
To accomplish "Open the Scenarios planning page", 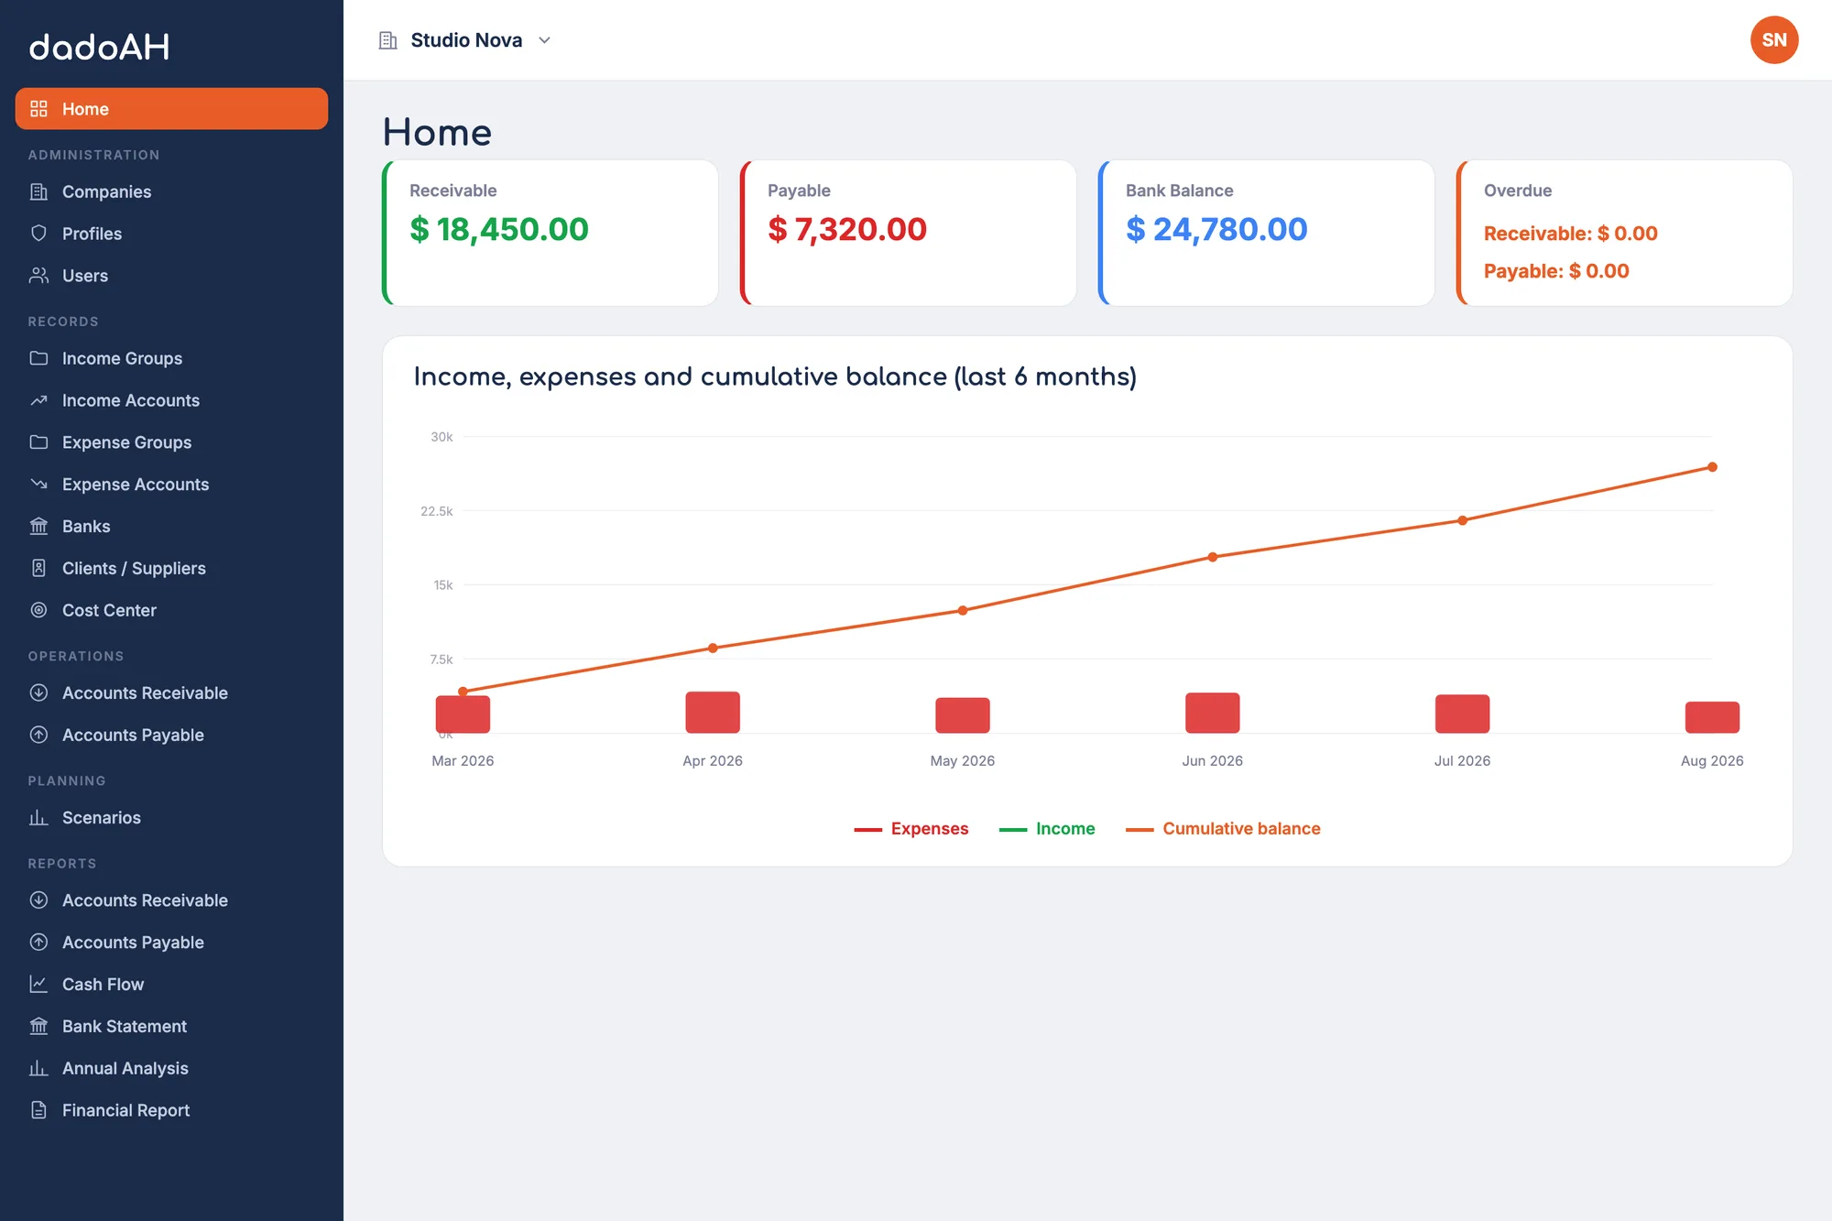I will click(171, 818).
